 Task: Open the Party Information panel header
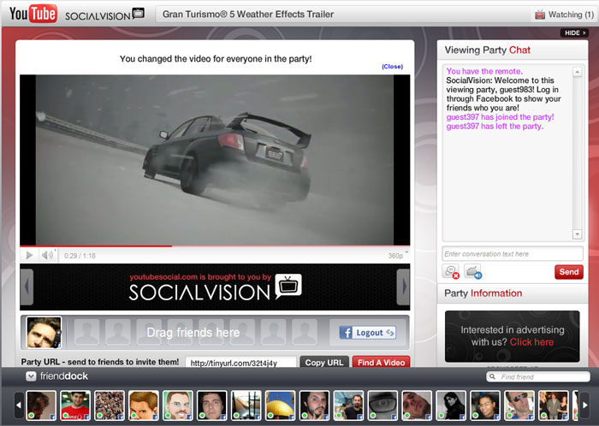pyautogui.click(x=513, y=293)
